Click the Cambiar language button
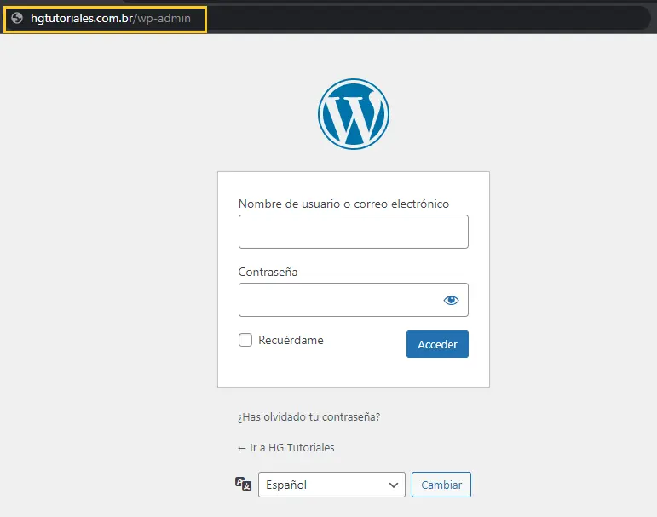 tap(441, 485)
